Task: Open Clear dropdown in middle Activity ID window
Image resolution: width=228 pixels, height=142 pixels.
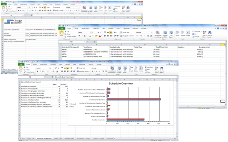Action: point(195,37)
